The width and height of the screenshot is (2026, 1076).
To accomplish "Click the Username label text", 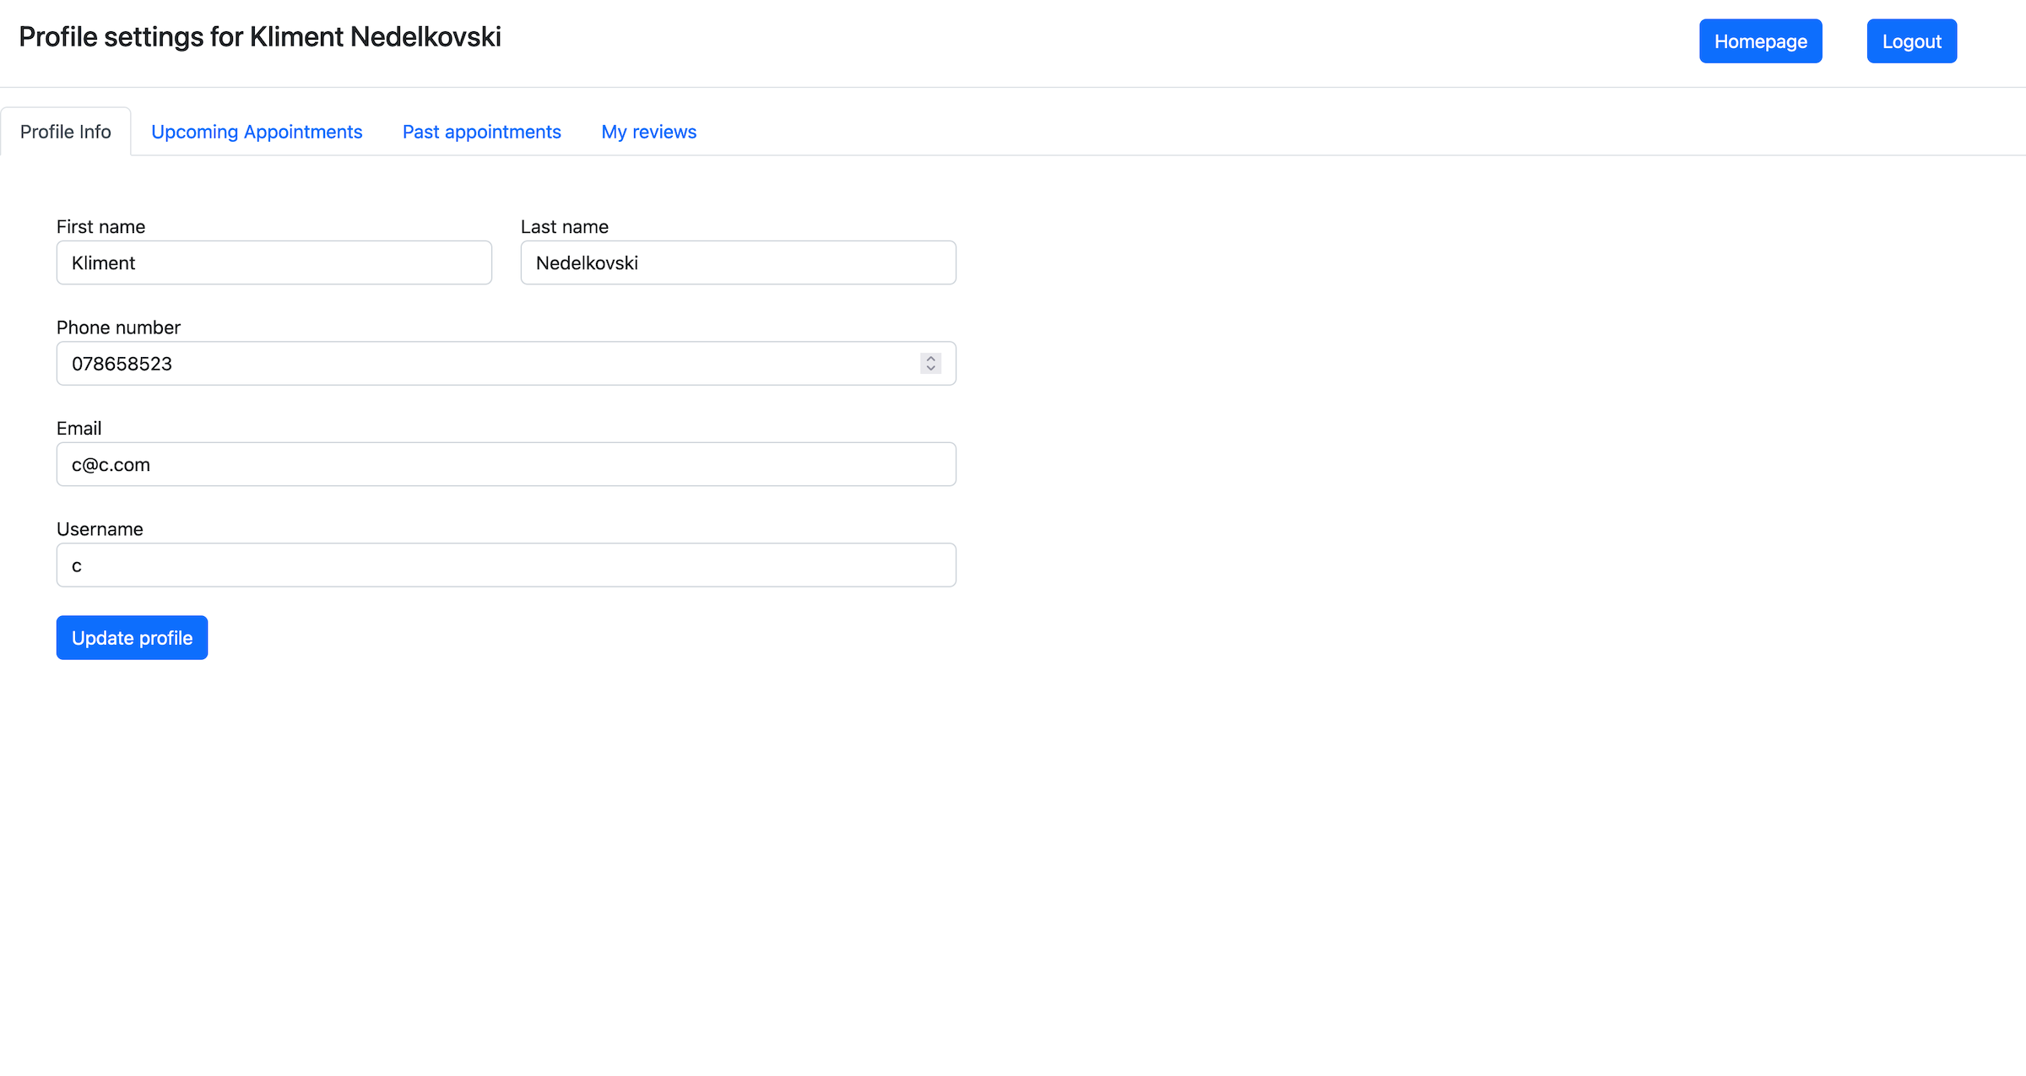I will tap(100, 529).
